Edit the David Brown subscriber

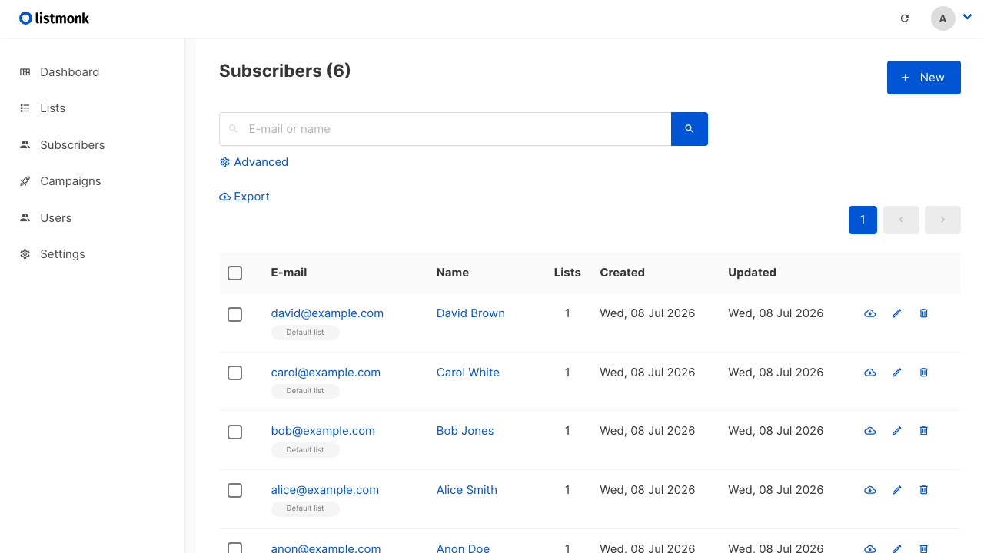coord(896,313)
